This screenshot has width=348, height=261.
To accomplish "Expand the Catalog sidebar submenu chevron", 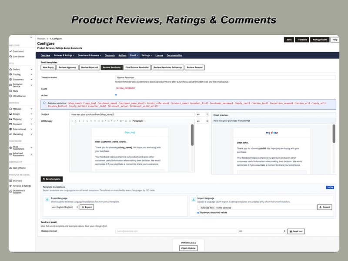I will pos(31,74).
